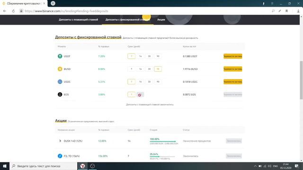Viewport: 303px width, 170px height.
Task: Open the browser downloads icon
Action: [x=298, y=11]
